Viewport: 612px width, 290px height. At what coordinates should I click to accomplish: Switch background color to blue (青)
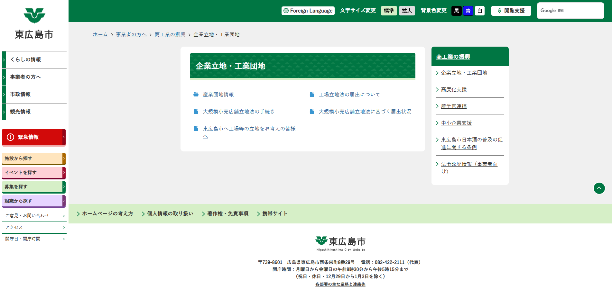coord(468,11)
